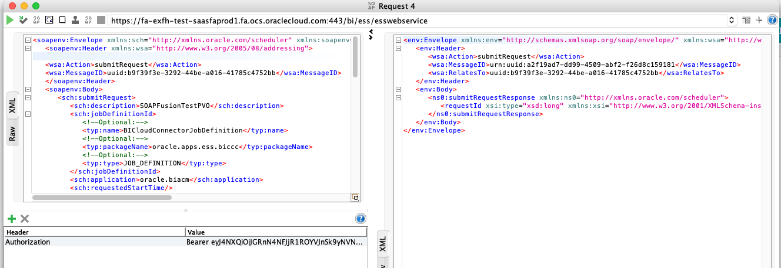Click the green Submit request play button

9,20
